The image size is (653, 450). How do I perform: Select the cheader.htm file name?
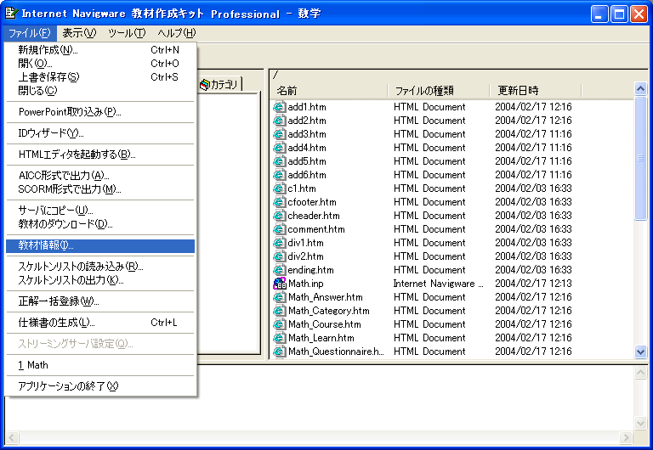coord(314,216)
